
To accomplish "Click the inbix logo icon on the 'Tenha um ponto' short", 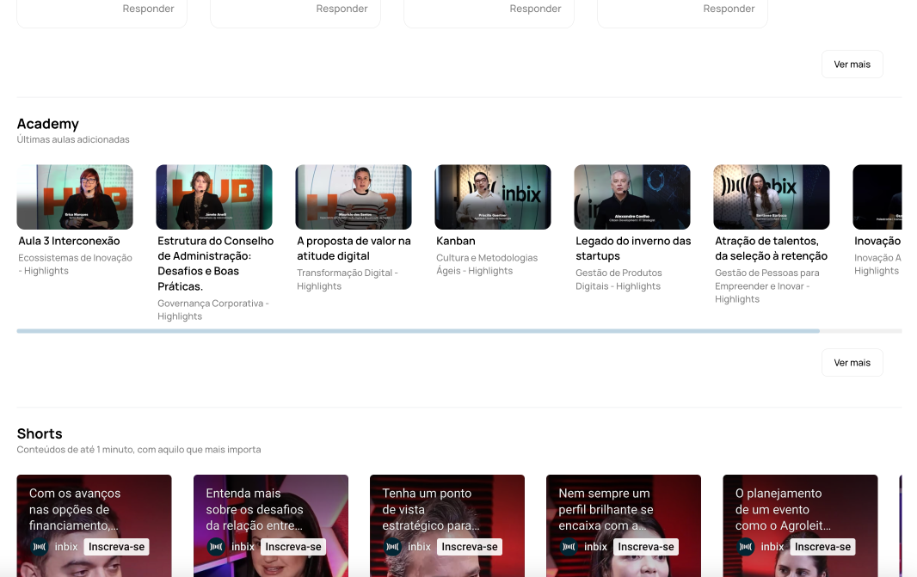I will [392, 547].
